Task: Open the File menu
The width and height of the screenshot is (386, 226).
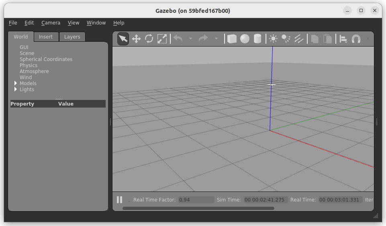Action: [x=13, y=23]
